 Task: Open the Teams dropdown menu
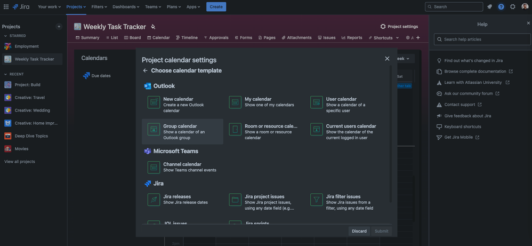coord(152,7)
